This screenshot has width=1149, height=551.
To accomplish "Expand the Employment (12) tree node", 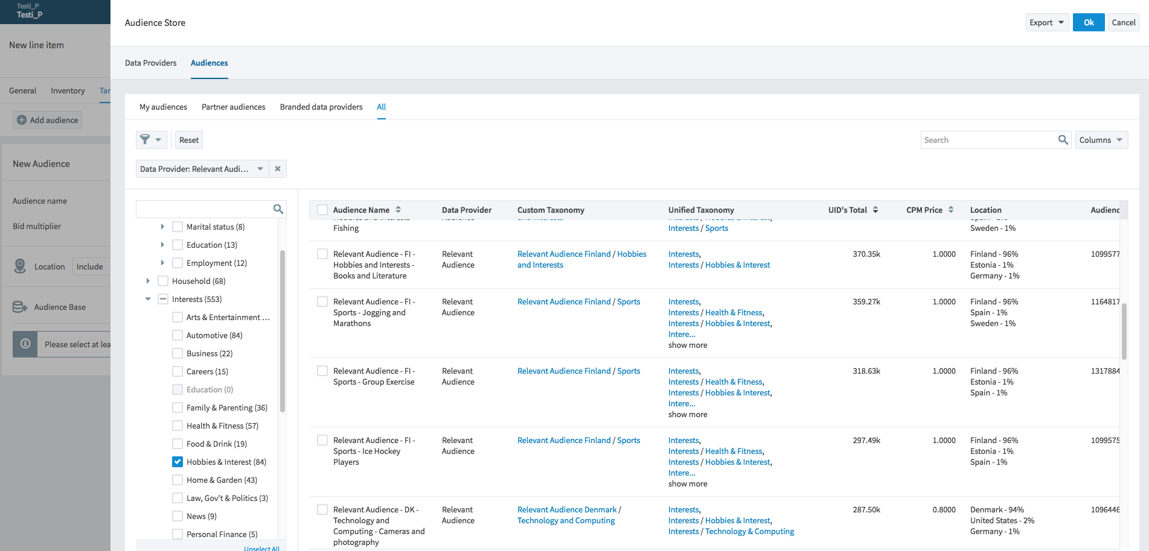I will tap(162, 263).
